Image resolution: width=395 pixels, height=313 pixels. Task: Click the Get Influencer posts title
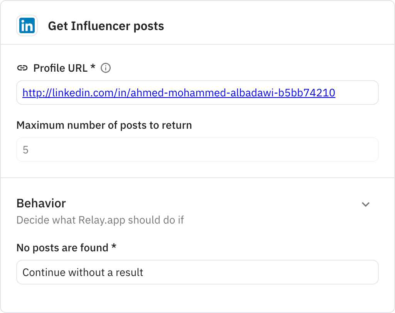(x=106, y=26)
